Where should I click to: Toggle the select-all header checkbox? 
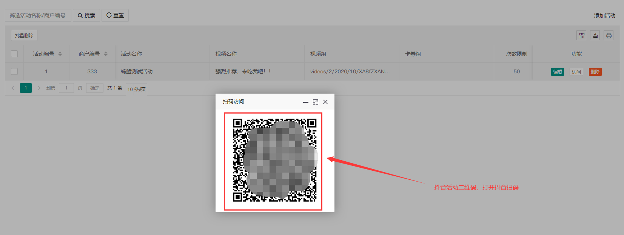coord(14,54)
